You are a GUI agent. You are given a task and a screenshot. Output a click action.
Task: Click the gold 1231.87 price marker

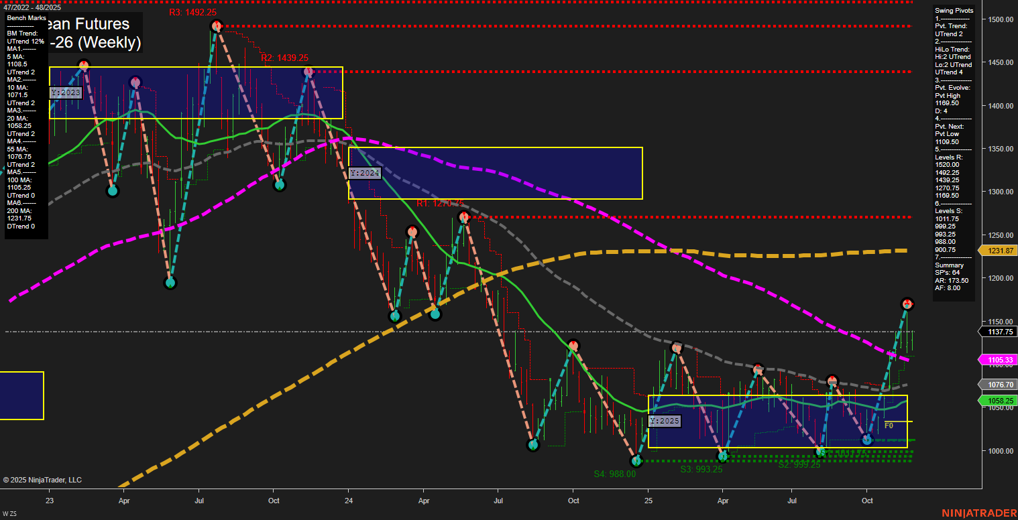999,250
